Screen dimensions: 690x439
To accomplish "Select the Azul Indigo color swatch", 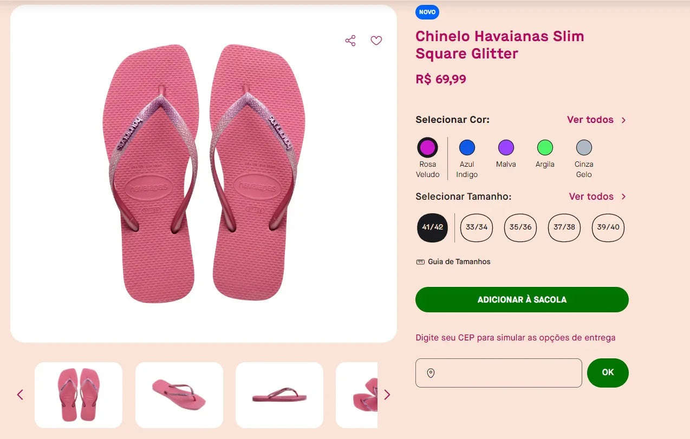I will [x=466, y=146].
